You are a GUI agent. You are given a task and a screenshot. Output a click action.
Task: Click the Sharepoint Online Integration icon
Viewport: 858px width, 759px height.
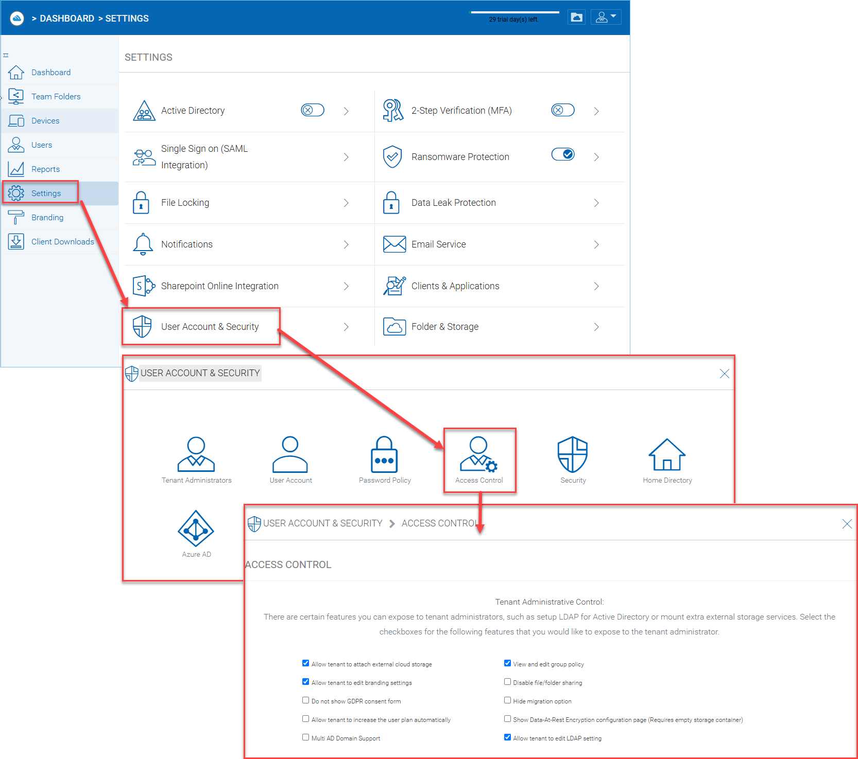click(x=144, y=286)
